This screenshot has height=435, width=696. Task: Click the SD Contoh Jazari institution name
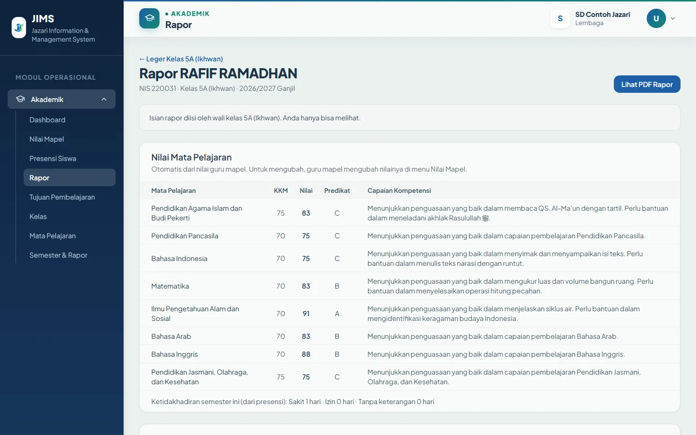pos(603,14)
